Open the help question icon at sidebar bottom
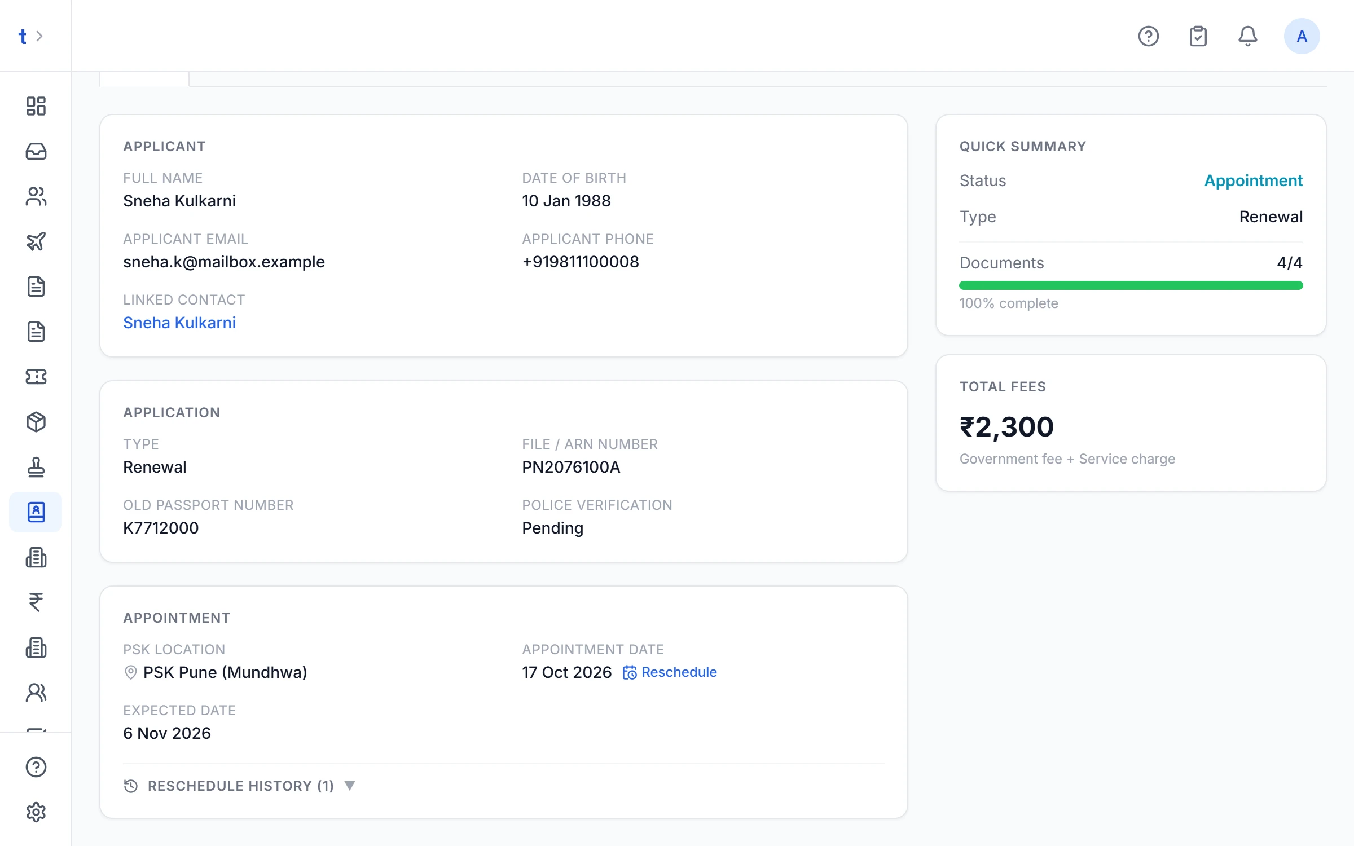 click(36, 767)
